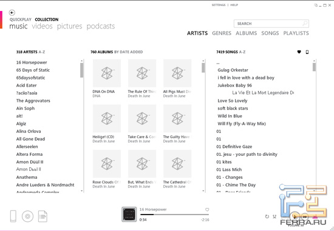Select artist All Gone Dead
This screenshot has width=334, height=231.
pyautogui.click(x=31, y=139)
